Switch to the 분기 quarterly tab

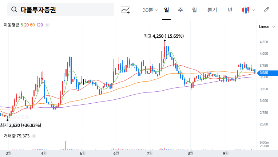212,10
